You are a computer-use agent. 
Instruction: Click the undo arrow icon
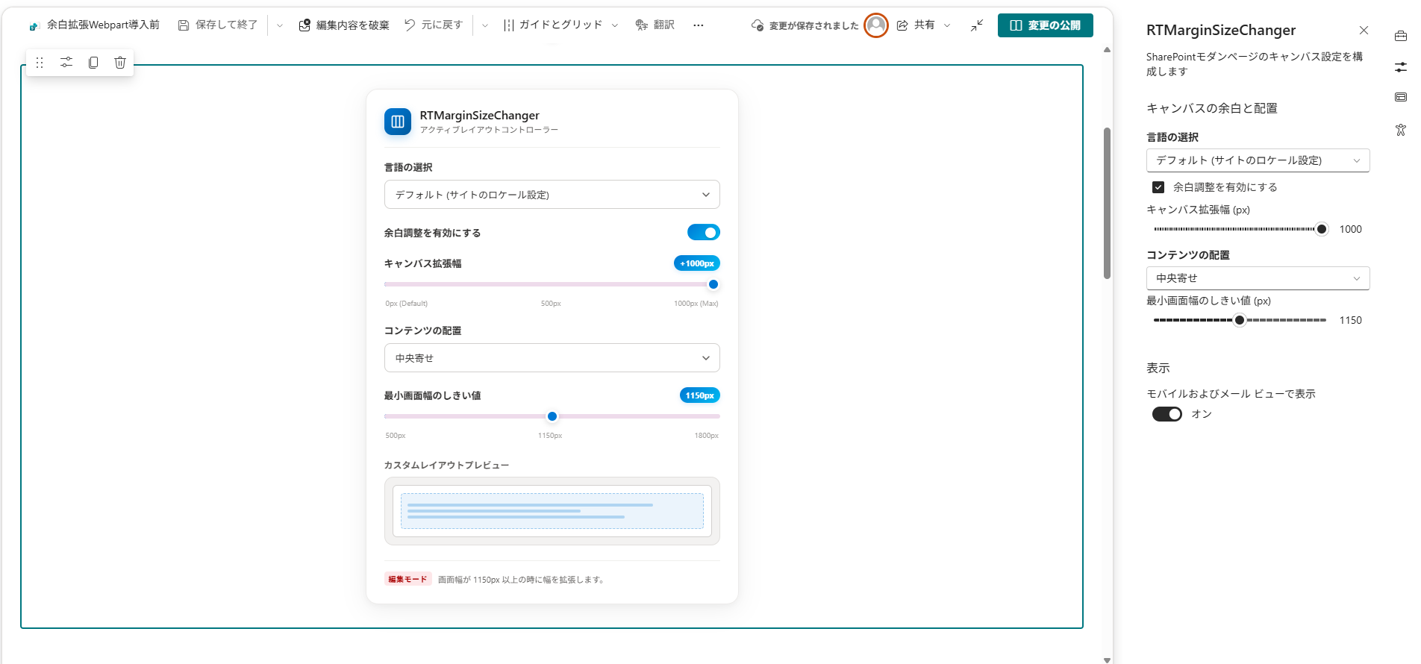point(410,25)
